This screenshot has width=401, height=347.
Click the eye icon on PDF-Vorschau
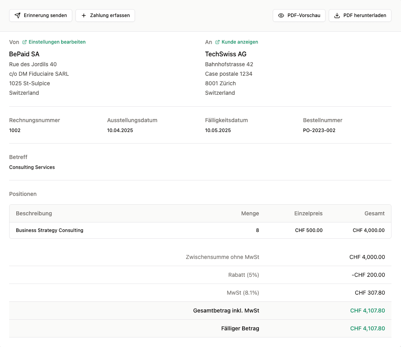281,15
